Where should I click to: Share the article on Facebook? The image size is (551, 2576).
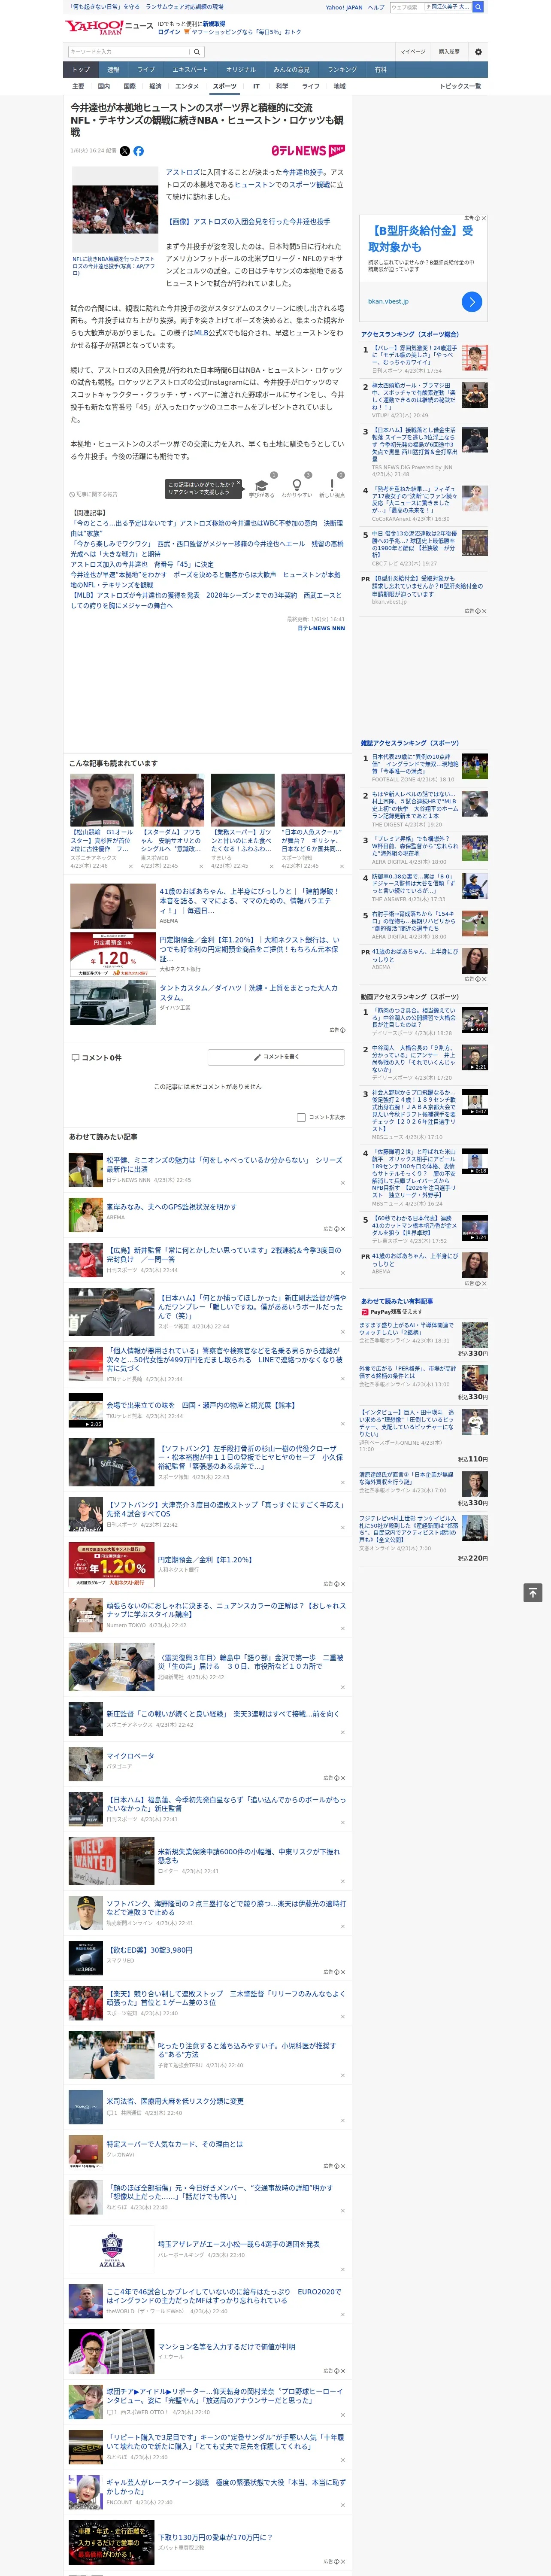coord(138,151)
